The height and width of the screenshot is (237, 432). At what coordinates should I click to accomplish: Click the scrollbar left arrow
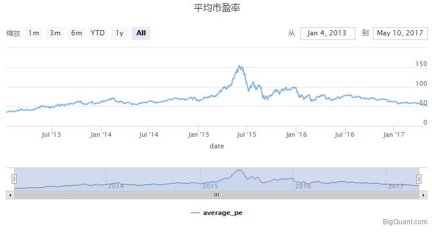click(10, 195)
